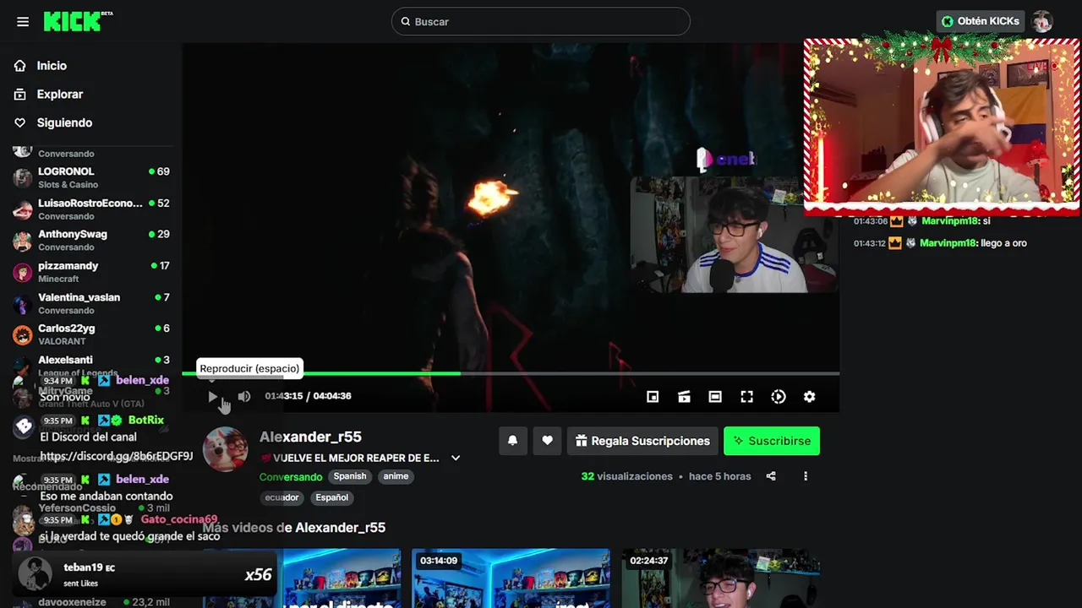This screenshot has width=1082, height=608.
Task: Click the green Suscribirse button
Action: click(772, 441)
